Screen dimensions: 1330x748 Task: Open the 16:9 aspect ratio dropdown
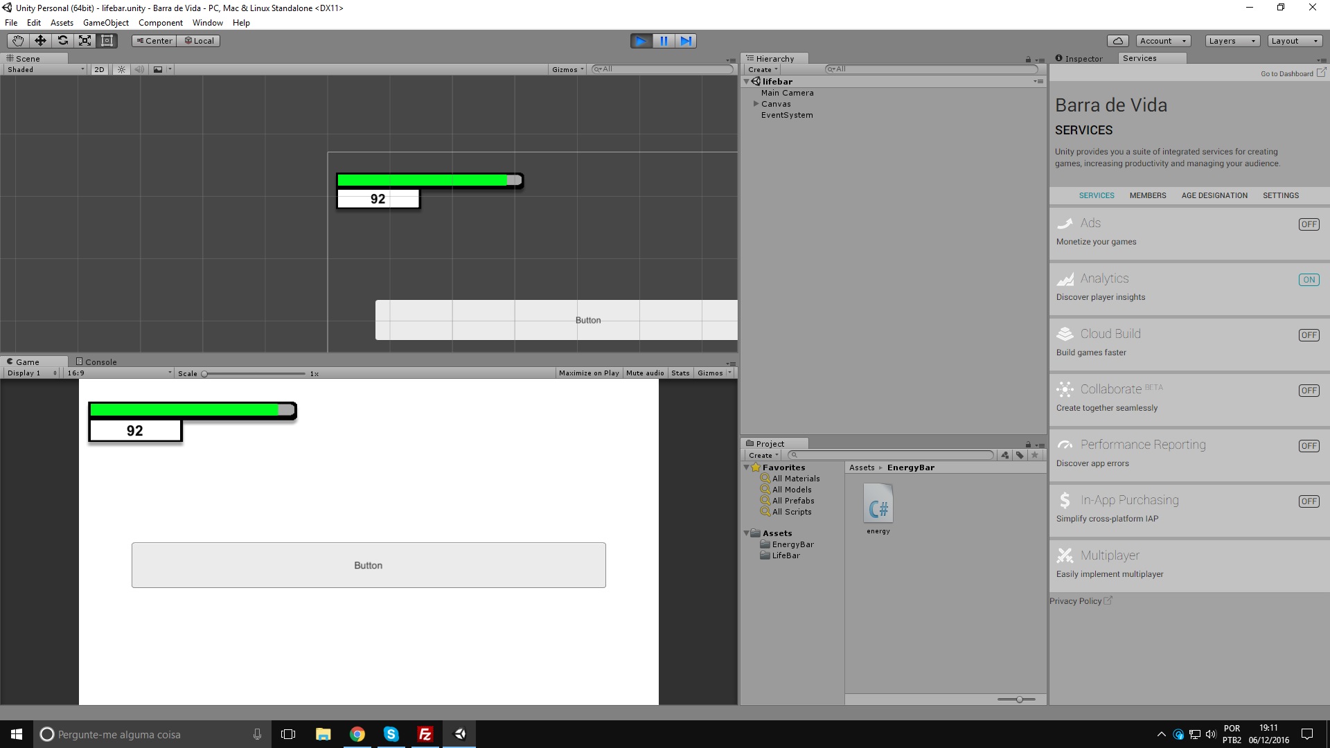pyautogui.click(x=118, y=373)
